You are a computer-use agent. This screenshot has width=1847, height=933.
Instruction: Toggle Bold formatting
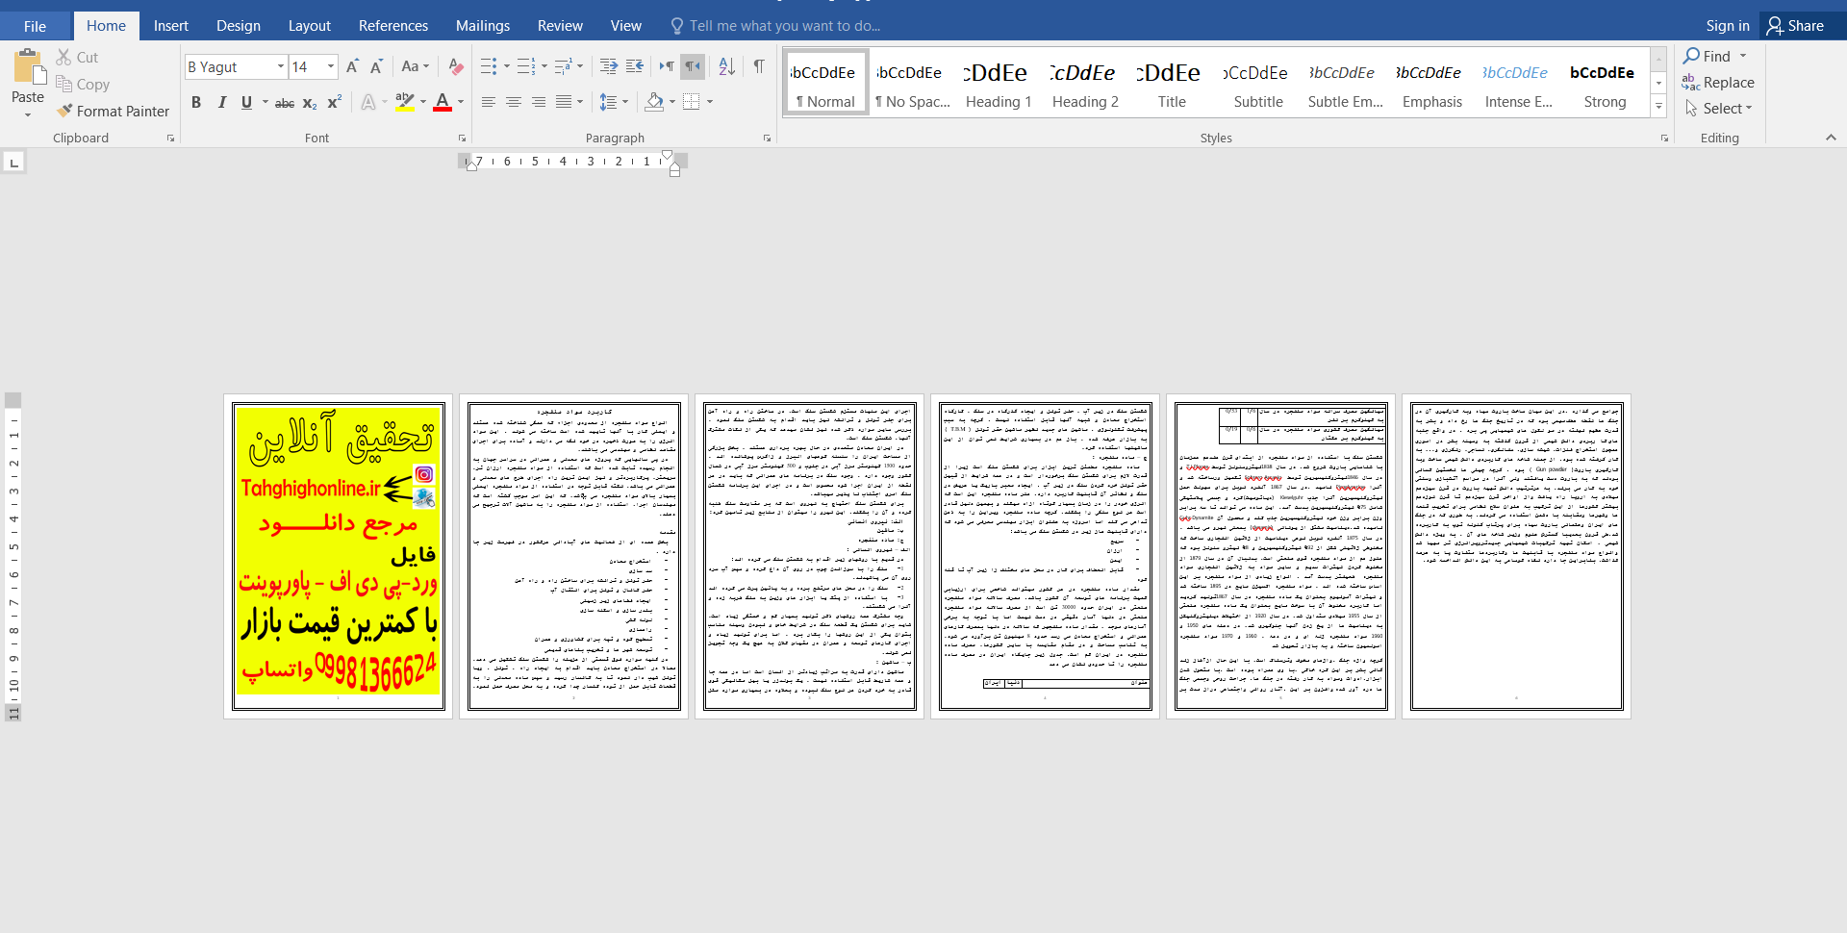pyautogui.click(x=196, y=102)
